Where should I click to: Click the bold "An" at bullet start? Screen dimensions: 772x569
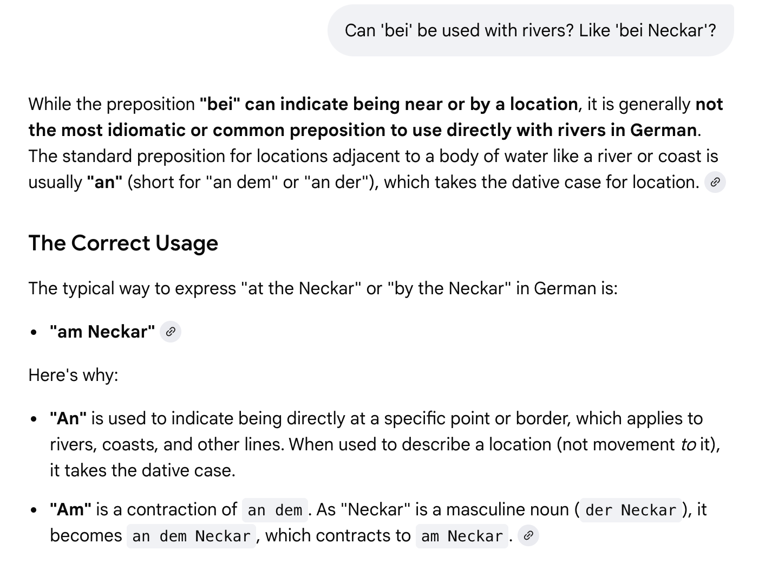tap(68, 418)
